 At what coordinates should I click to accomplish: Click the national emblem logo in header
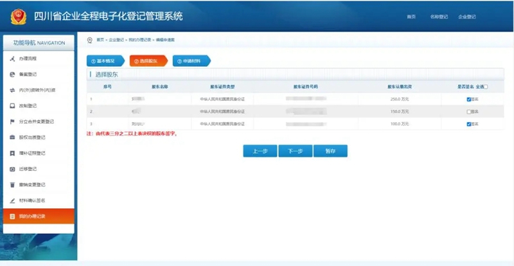(19, 17)
